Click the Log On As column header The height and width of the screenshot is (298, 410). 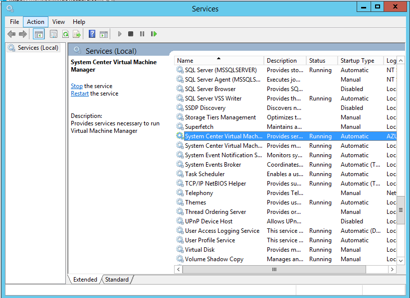pyautogui.click(x=391, y=61)
